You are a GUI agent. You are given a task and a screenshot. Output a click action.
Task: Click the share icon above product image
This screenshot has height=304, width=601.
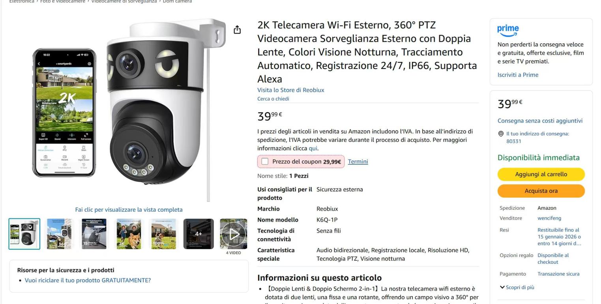click(x=237, y=30)
